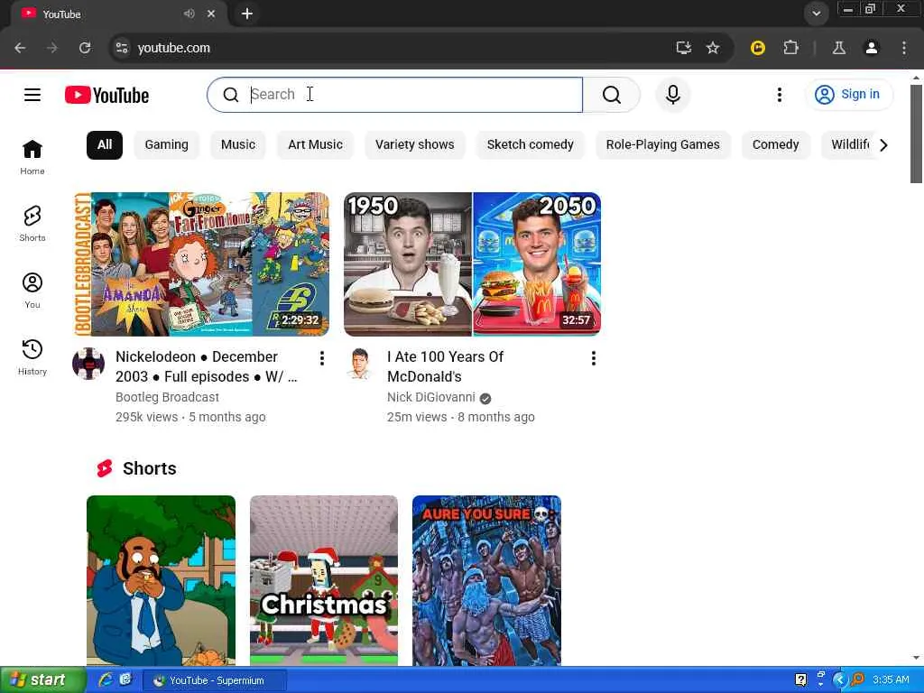Select the Variety shows chip
The height and width of the screenshot is (693, 924).
(x=415, y=145)
